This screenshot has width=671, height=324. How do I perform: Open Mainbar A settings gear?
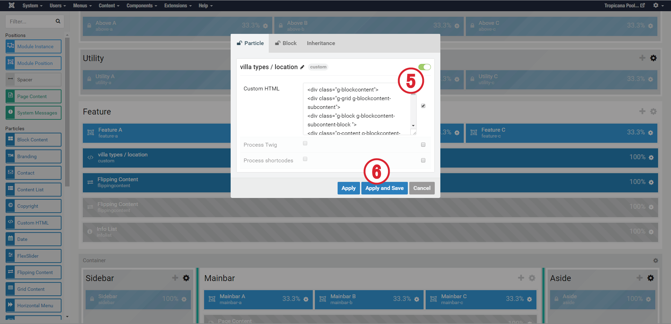coord(306,299)
